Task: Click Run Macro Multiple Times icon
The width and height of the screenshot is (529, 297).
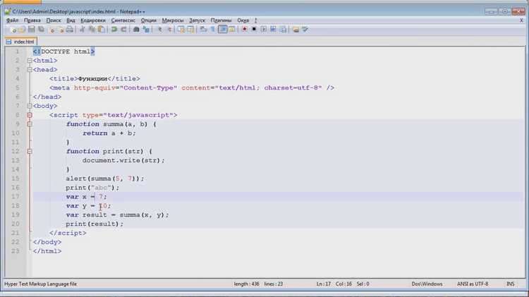Action: 273,30
